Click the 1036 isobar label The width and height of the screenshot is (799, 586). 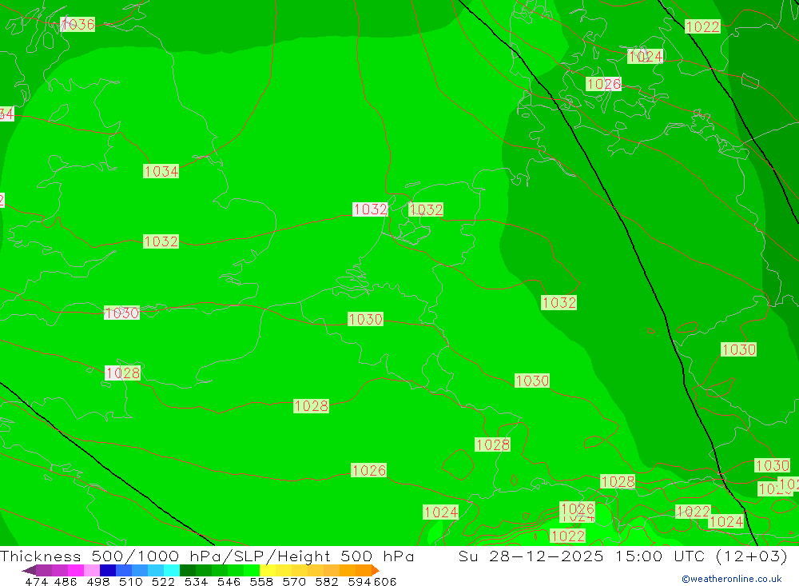pos(78,24)
